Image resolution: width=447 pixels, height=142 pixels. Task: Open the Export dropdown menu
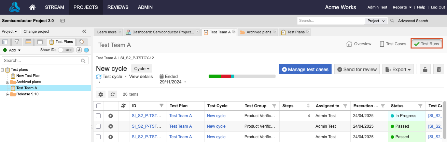398,69
